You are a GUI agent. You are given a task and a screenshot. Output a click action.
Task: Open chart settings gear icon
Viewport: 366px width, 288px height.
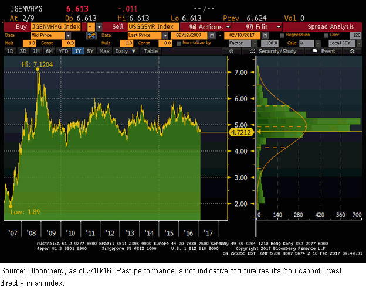[x=353, y=52]
